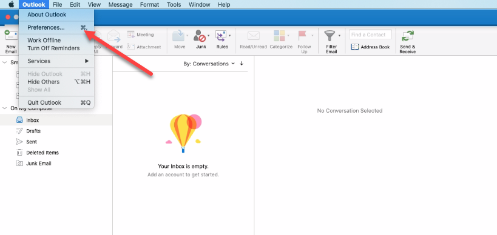Open the Message menu
Screen dimensions: 497x235
coord(120,4)
